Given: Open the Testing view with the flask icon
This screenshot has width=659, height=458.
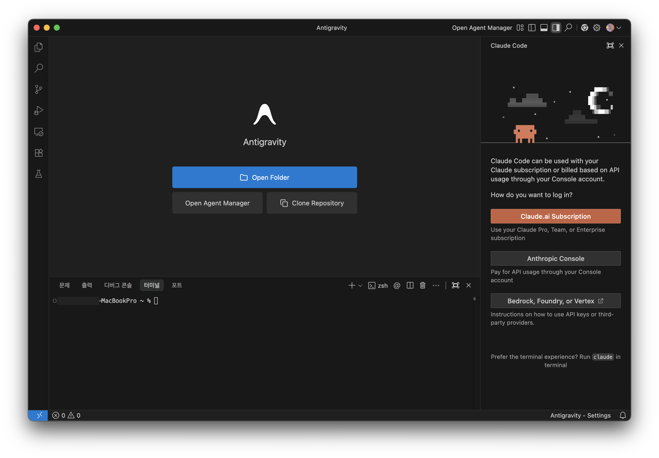Looking at the screenshot, I should pyautogui.click(x=39, y=174).
